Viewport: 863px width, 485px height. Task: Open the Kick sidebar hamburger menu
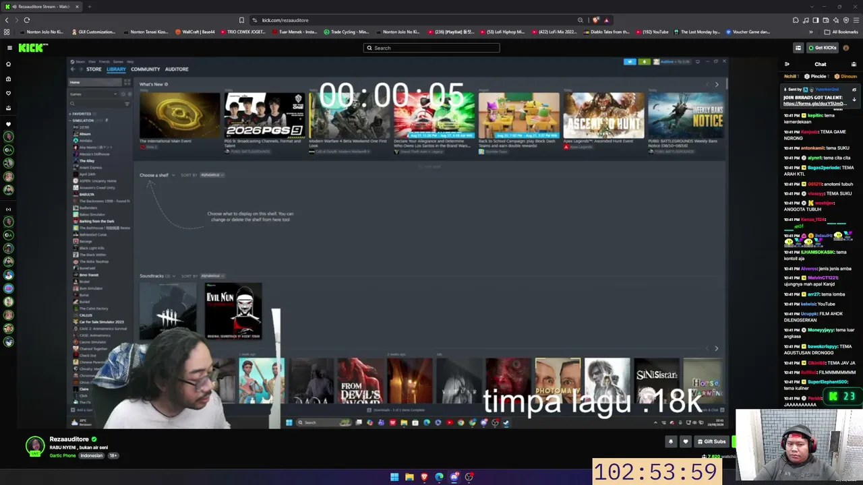pyautogui.click(x=9, y=48)
